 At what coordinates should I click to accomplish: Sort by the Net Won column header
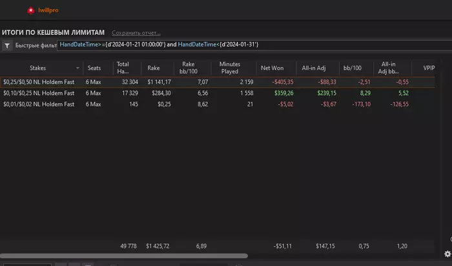(272, 68)
